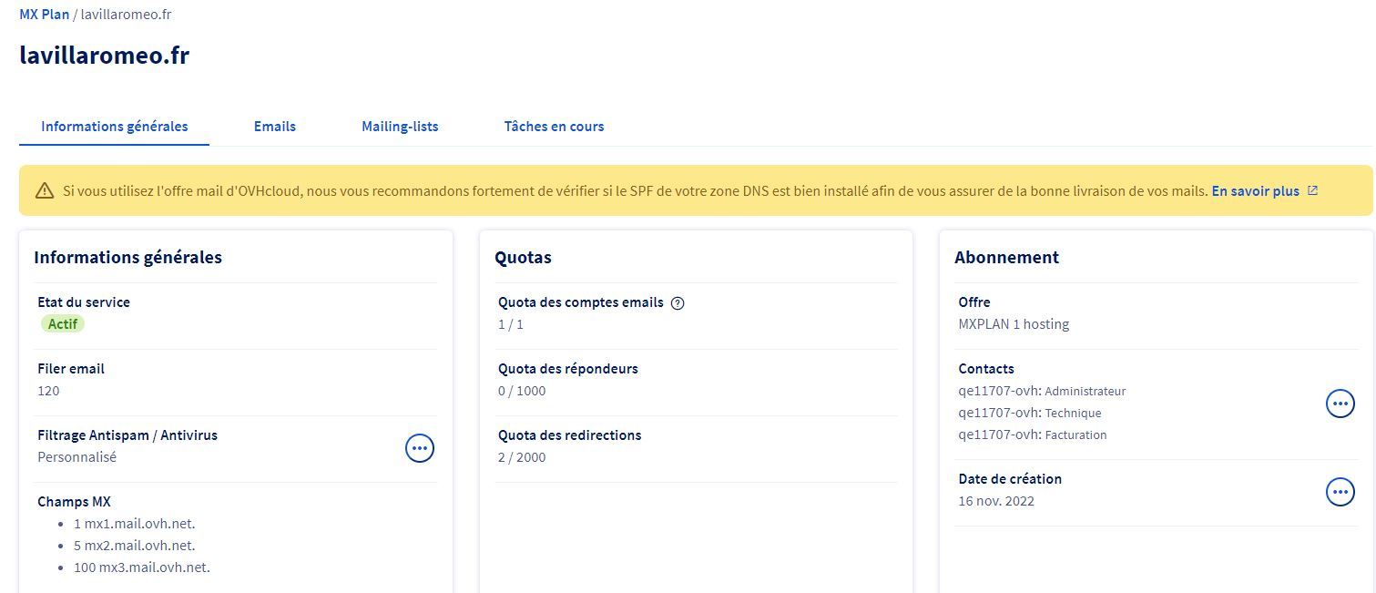Select the mx3.mail.ovh.net MX entry
The height and width of the screenshot is (593, 1376).
coord(141,567)
